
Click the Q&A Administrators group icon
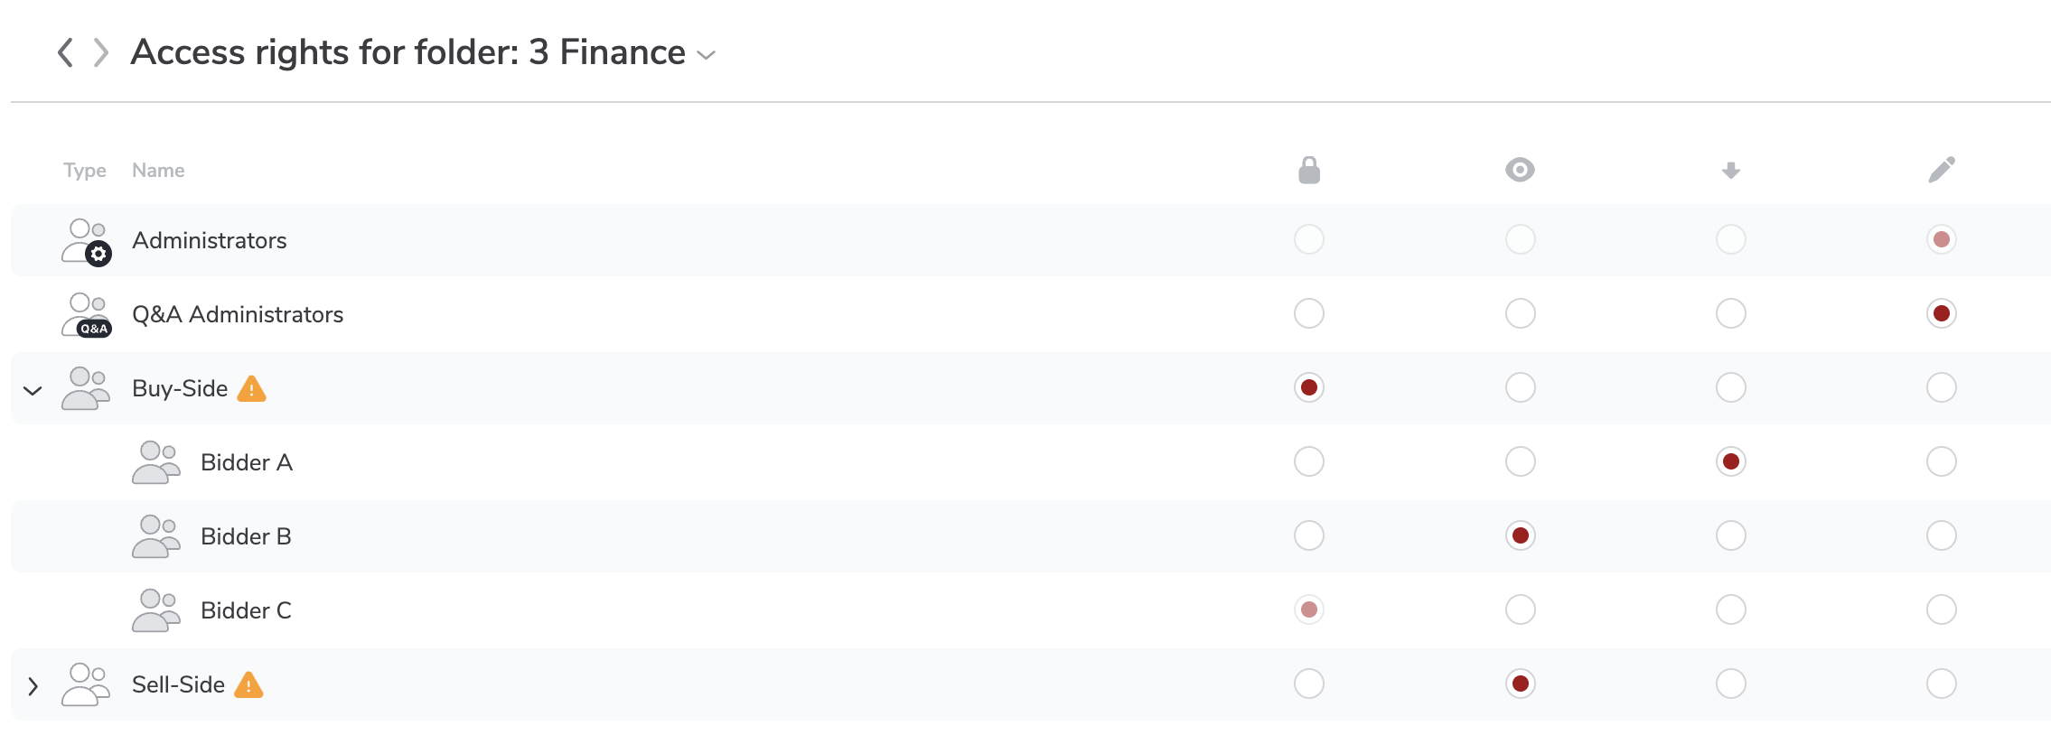click(87, 315)
